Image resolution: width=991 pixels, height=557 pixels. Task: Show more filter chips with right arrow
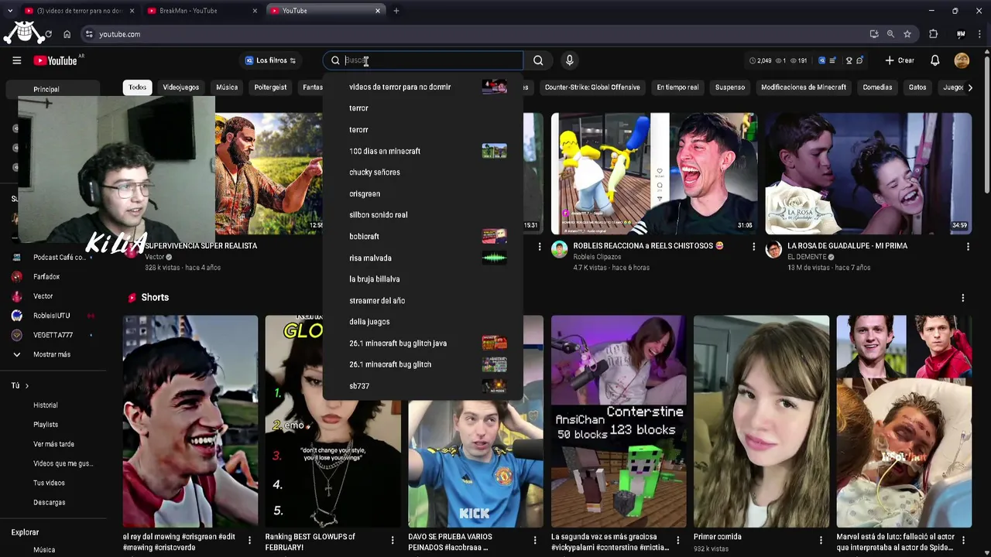[970, 87]
